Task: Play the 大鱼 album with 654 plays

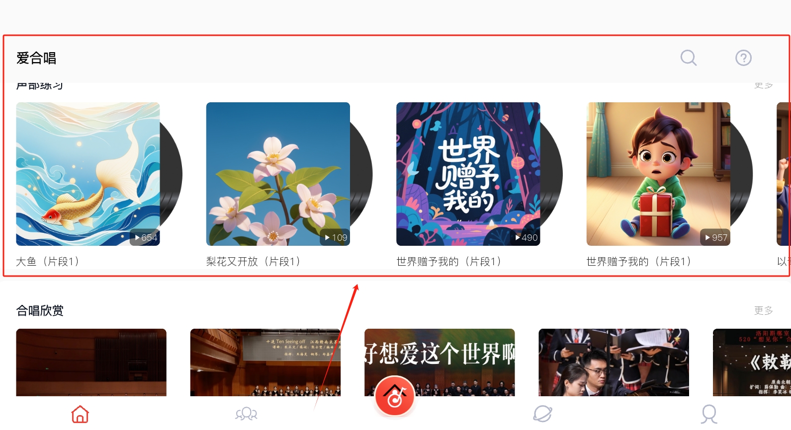Action: [x=88, y=174]
